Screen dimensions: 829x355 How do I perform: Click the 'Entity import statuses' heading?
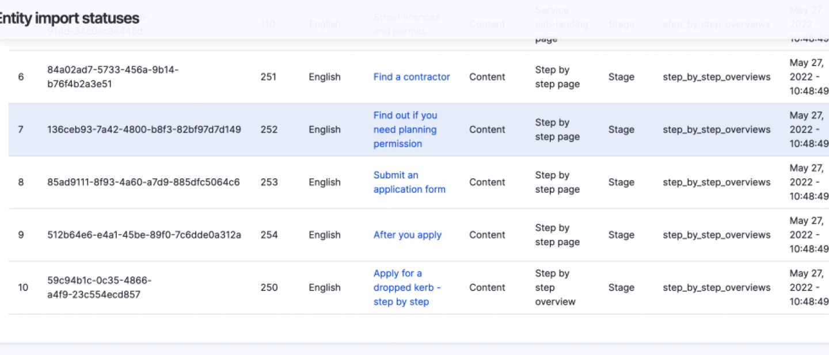coord(68,18)
